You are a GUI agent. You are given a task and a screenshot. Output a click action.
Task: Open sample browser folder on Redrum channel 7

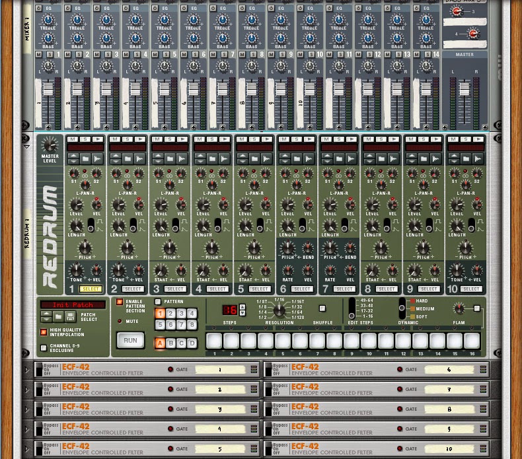coord(339,159)
